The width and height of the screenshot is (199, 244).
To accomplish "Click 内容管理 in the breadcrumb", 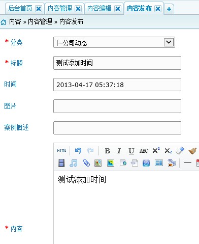I will pyautogui.click(x=40, y=22).
